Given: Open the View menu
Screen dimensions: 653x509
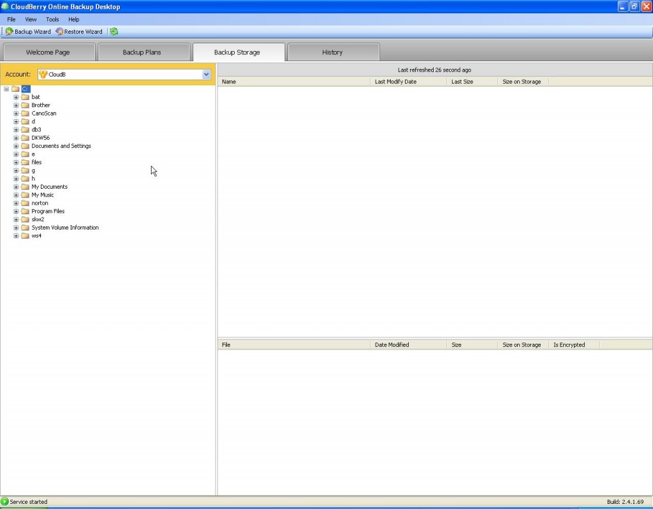Looking at the screenshot, I should click(31, 19).
